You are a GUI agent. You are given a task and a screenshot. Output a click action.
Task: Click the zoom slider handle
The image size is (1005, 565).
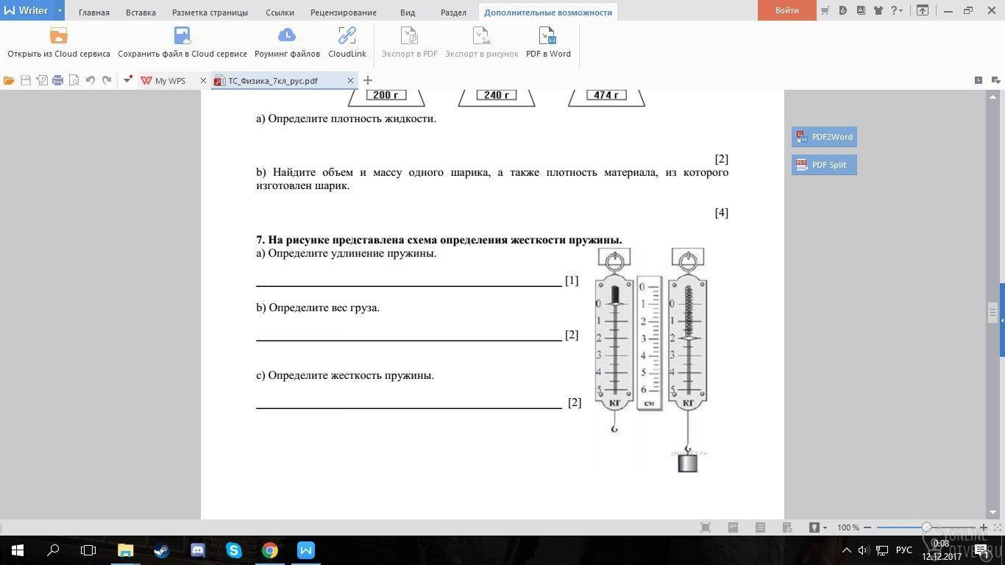click(x=926, y=527)
